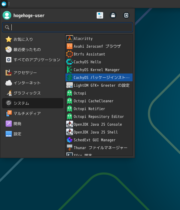Open the アクセサリー category
This screenshot has width=180, height=210.
pyautogui.click(x=33, y=73)
